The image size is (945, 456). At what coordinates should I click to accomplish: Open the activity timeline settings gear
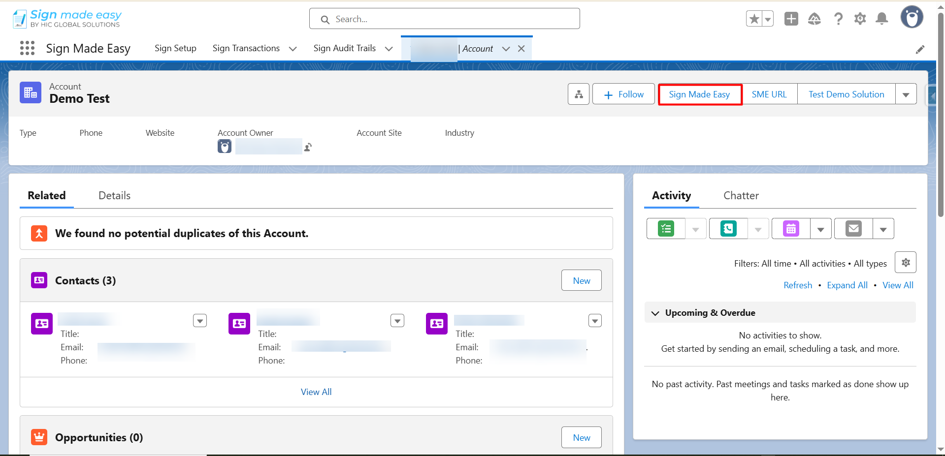905,262
